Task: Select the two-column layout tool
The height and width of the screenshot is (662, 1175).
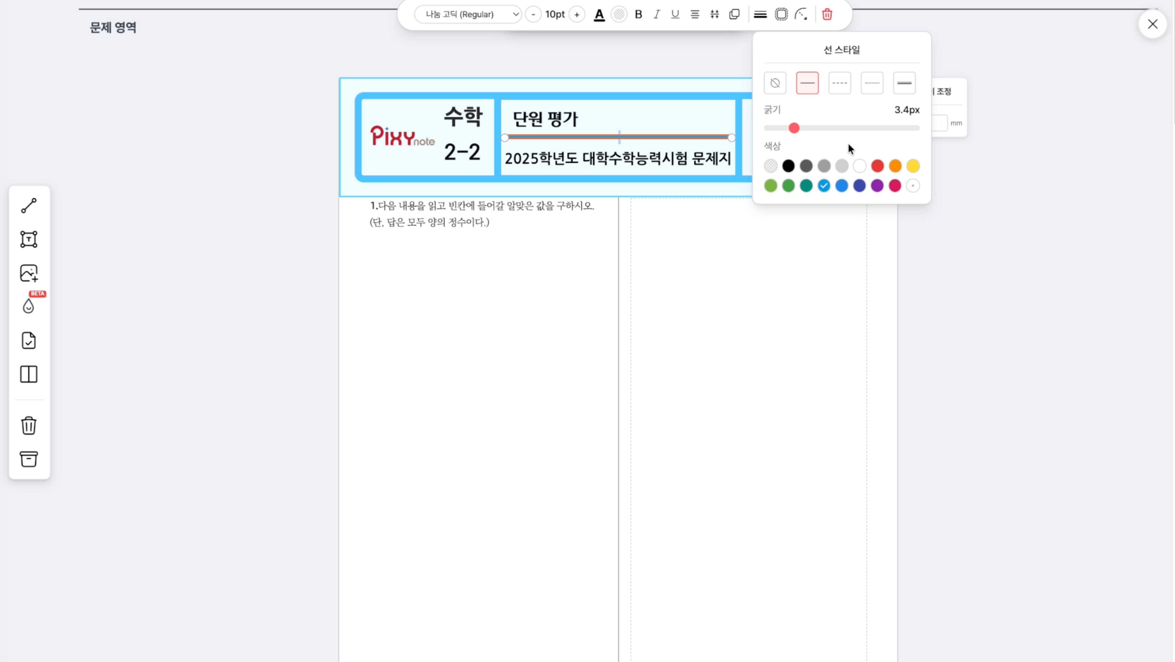Action: tap(29, 374)
